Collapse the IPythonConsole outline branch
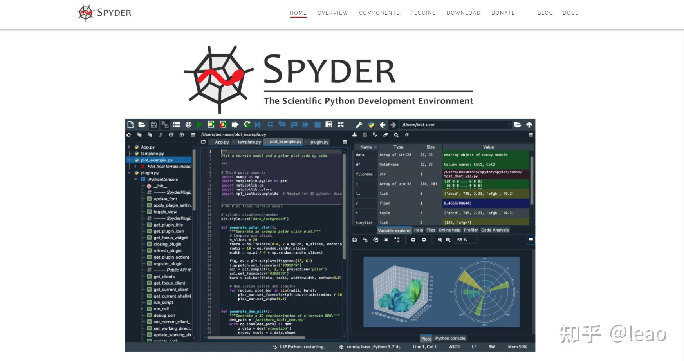Image resolution: width=684 pixels, height=361 pixels. click(x=135, y=180)
